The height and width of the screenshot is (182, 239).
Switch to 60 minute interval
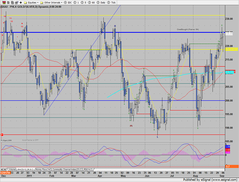coord(91,3)
